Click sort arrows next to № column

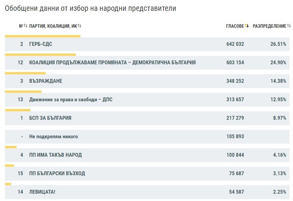click(26, 26)
